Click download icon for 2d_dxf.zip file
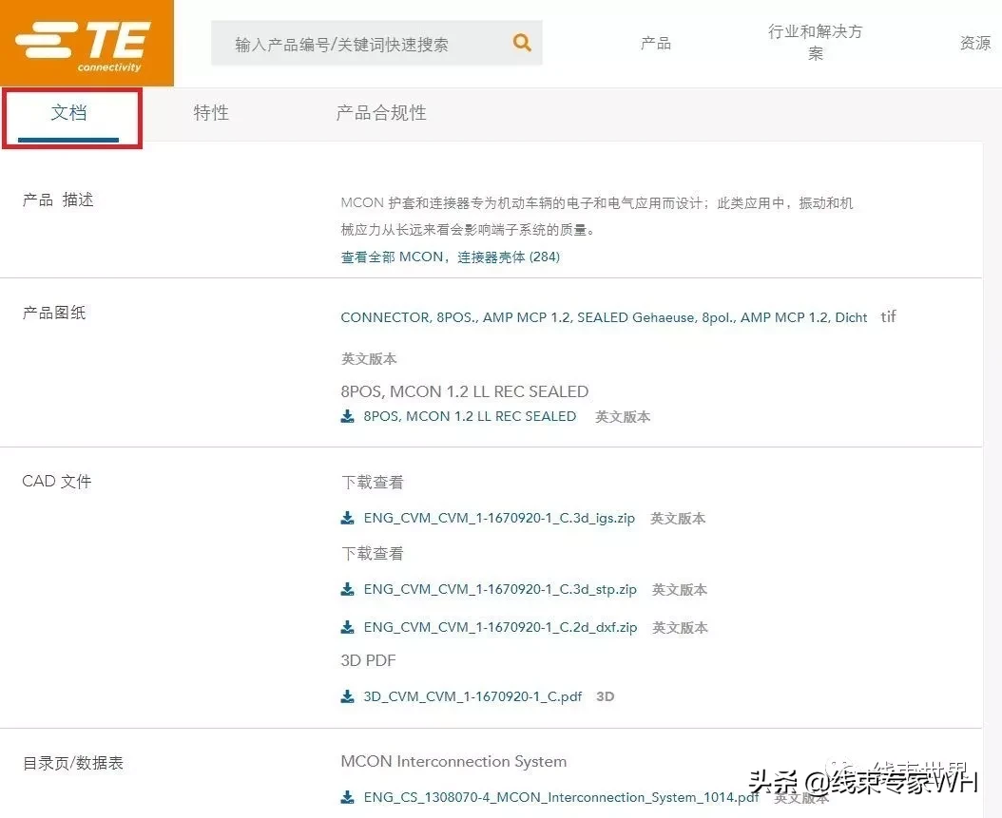 click(x=347, y=627)
